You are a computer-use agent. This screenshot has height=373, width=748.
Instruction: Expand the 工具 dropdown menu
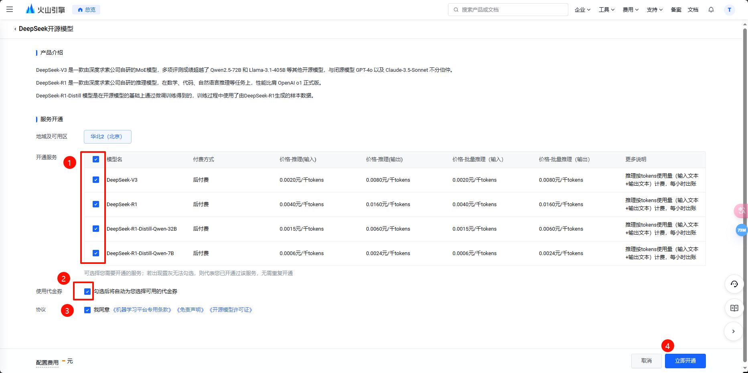click(606, 10)
